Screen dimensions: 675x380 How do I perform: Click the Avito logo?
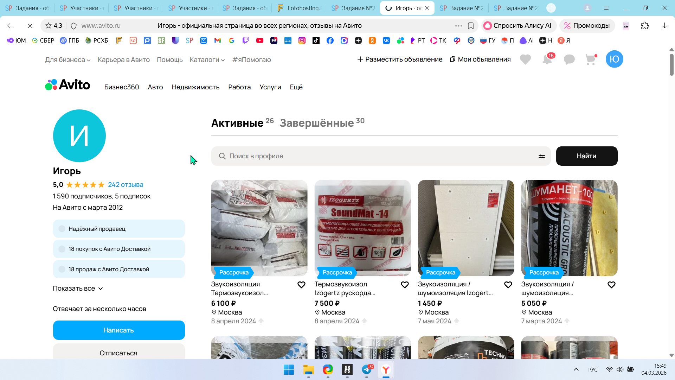coord(67,85)
